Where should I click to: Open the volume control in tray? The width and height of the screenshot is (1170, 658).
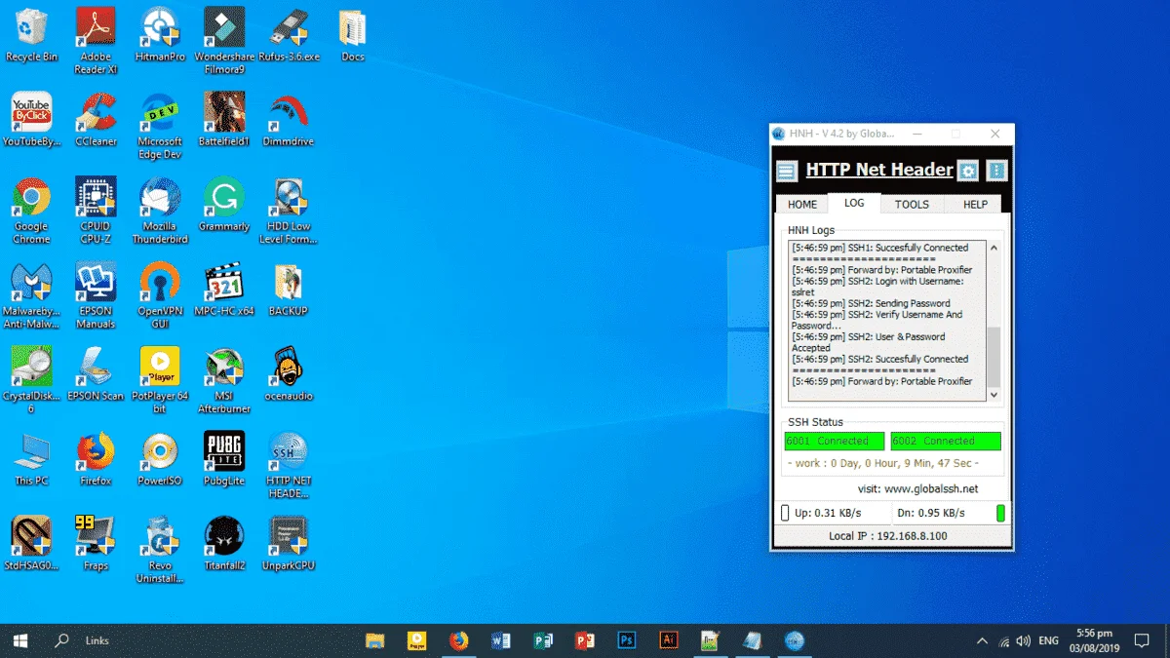(x=1024, y=640)
